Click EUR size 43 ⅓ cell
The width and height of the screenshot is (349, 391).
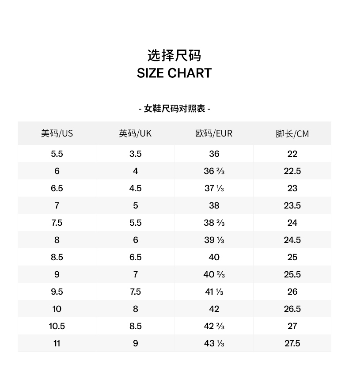tap(214, 343)
